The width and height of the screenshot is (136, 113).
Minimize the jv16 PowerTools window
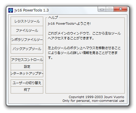[x=102, y=9]
